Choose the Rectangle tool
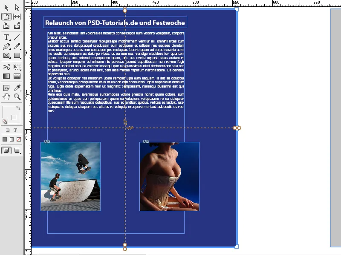 coord(17,55)
